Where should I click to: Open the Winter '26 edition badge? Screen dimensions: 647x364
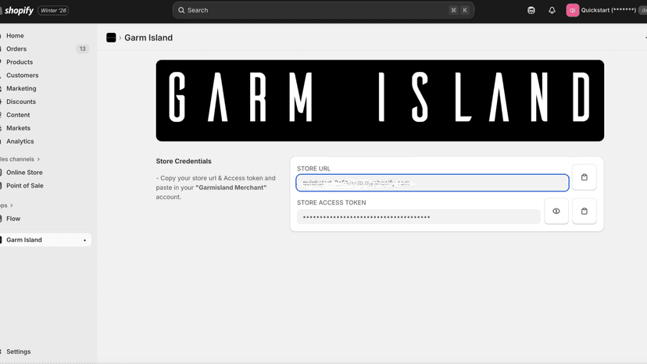coord(53,10)
